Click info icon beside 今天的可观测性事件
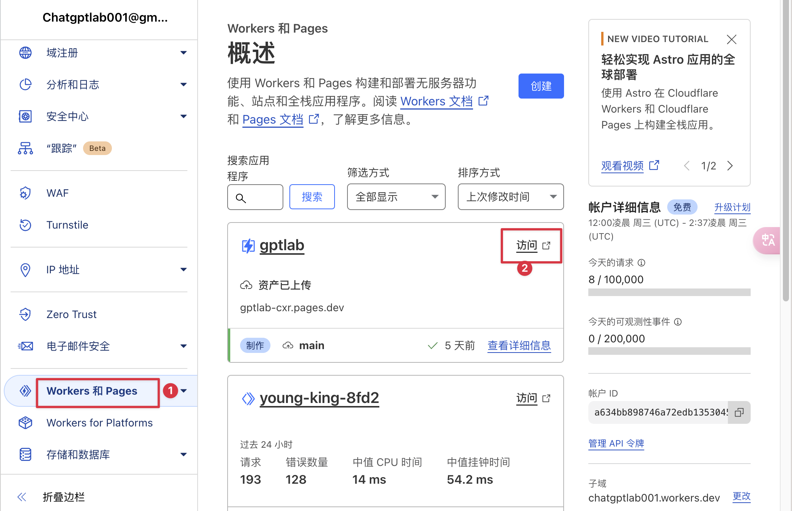This screenshot has height=511, width=792. [x=678, y=322]
